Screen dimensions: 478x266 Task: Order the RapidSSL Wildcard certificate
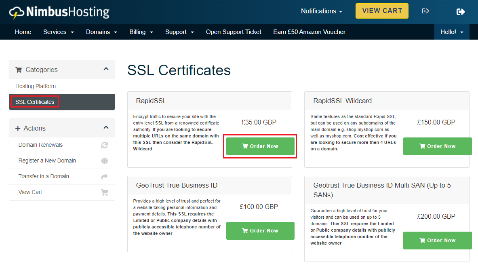tap(437, 146)
